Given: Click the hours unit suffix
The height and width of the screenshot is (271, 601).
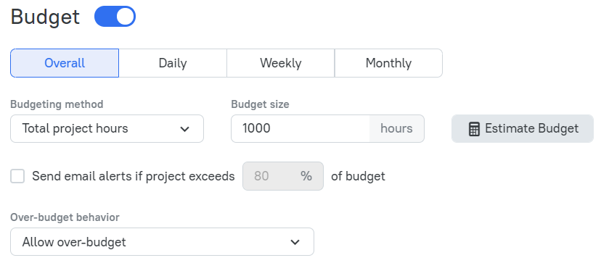Looking at the screenshot, I should (x=397, y=128).
